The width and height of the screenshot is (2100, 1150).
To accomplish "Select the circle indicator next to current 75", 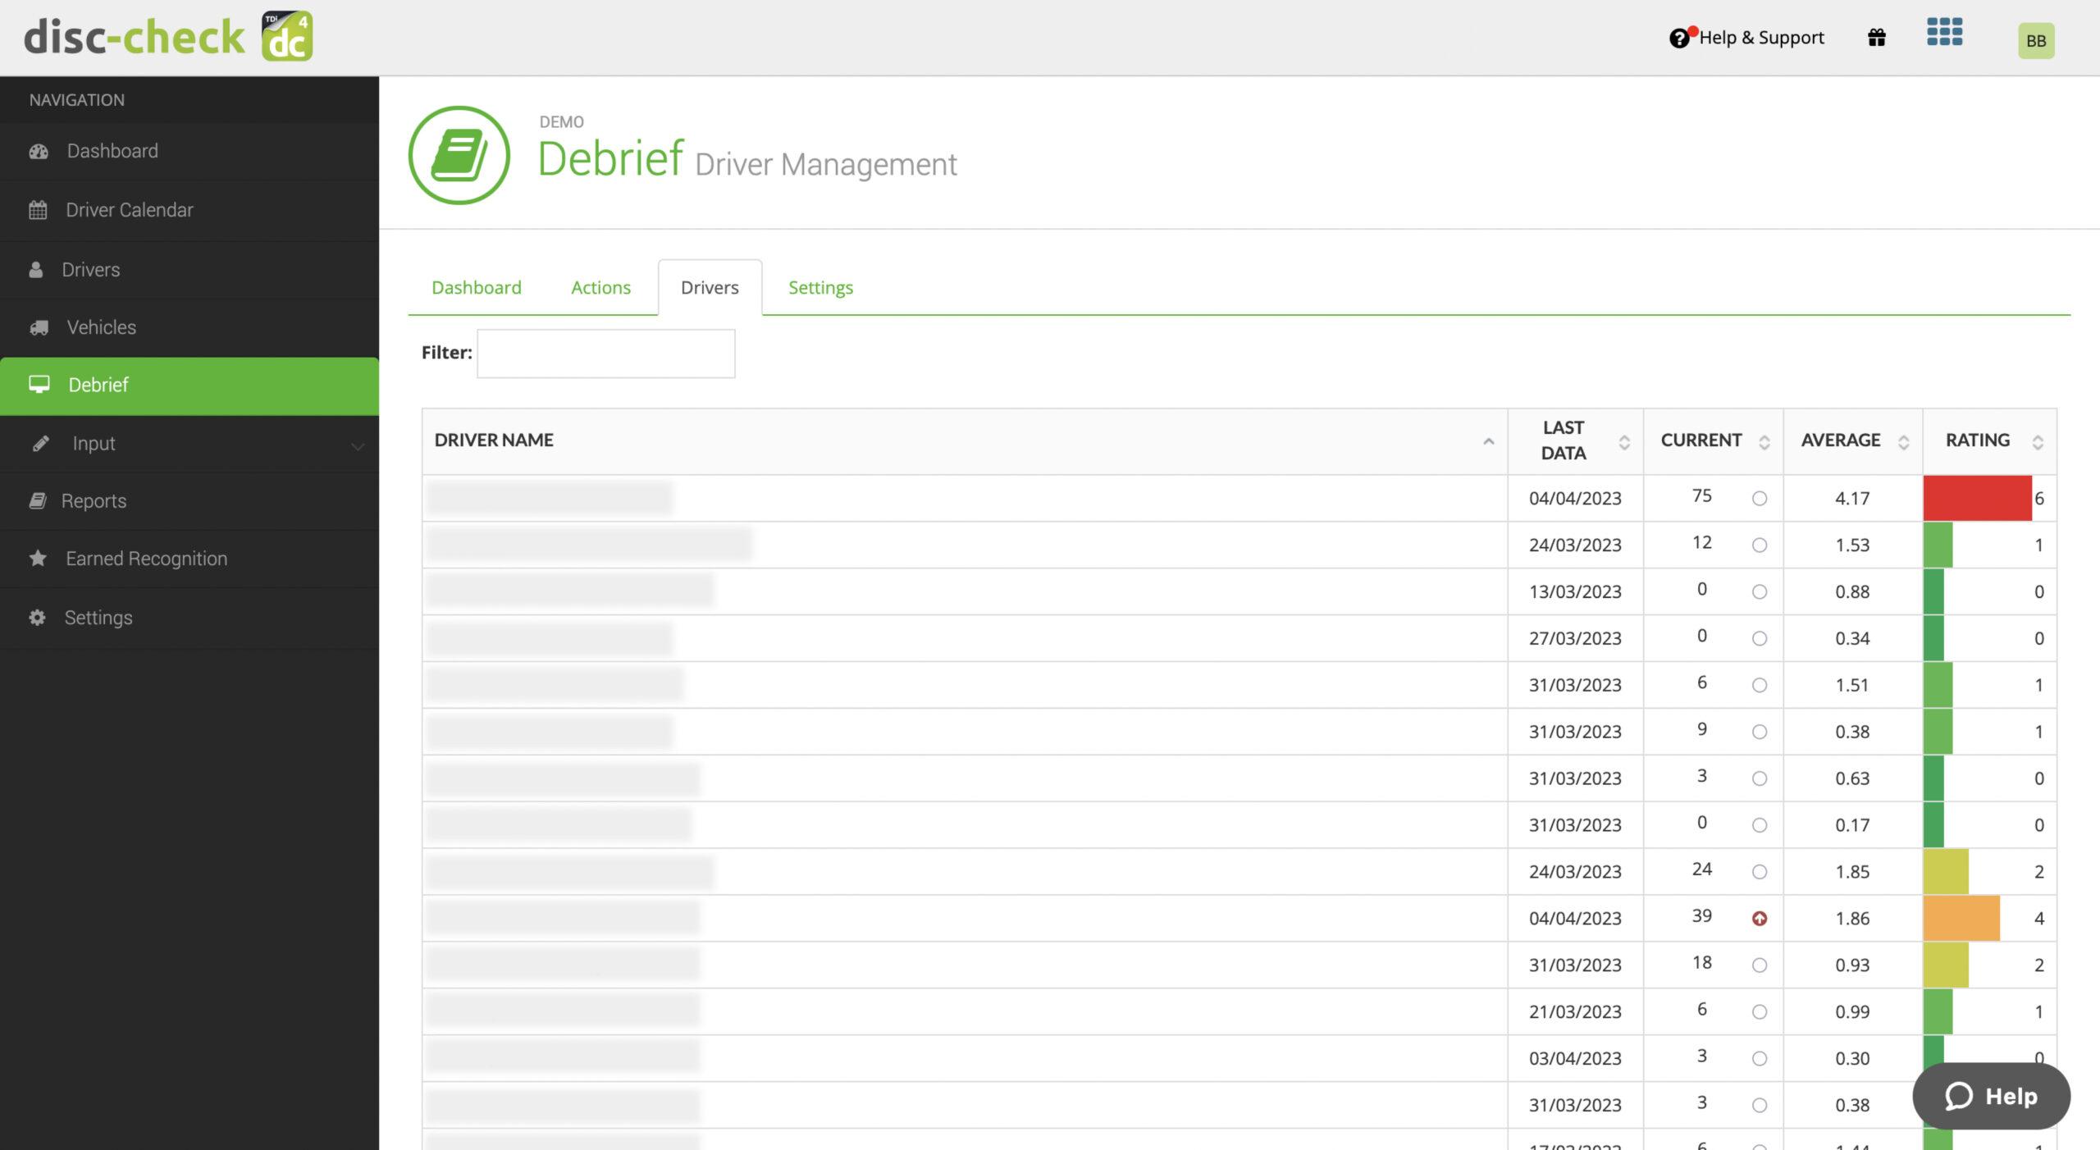I will coord(1760,499).
